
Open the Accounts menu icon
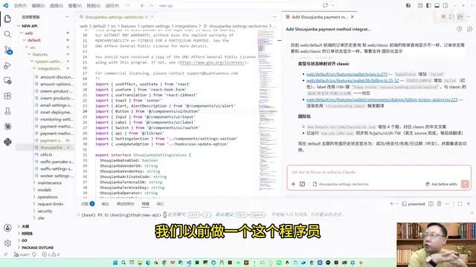pyautogui.click(x=7, y=228)
